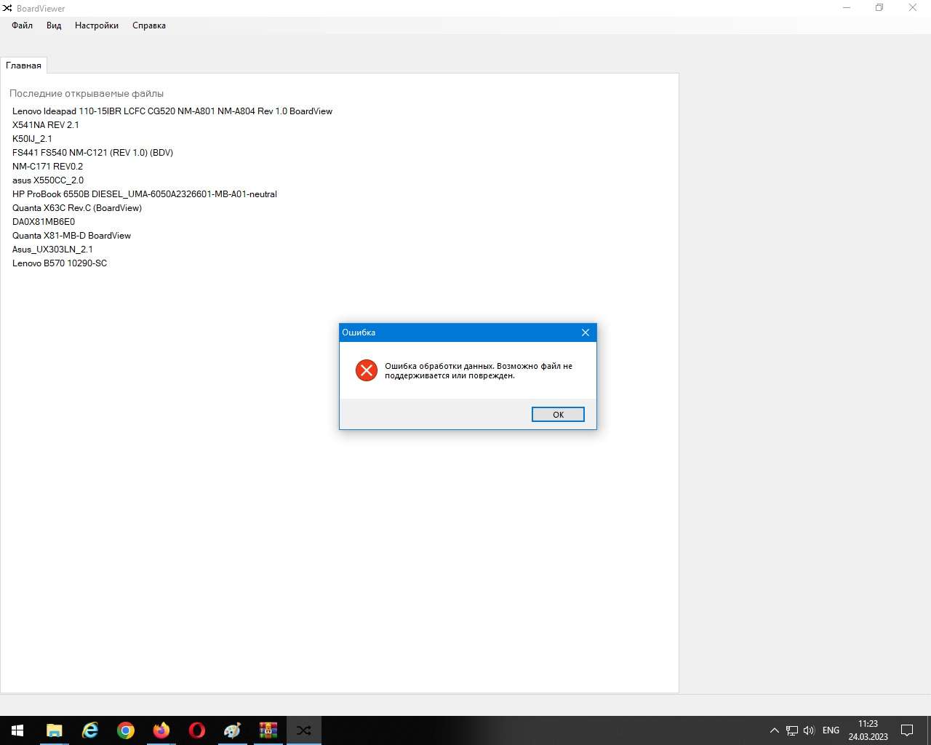Launch Opera browser from taskbar
Viewport: 931px width, 745px height.
coord(196,730)
